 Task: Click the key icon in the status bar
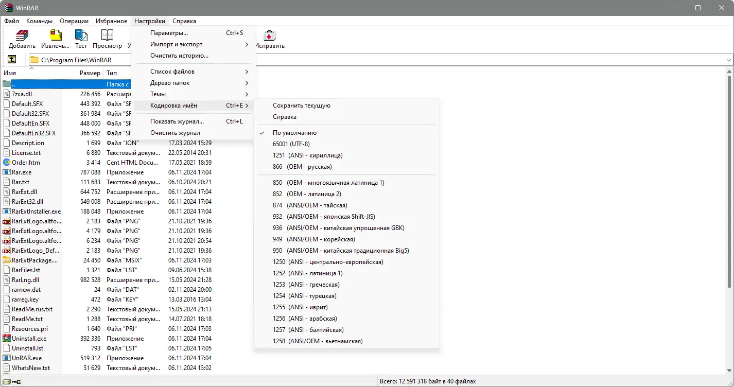[x=16, y=381]
